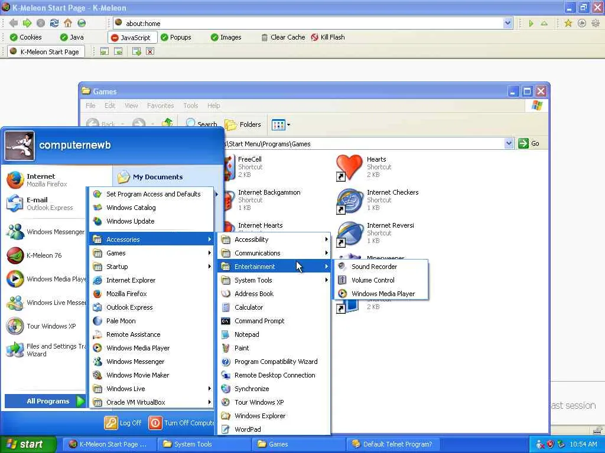Image resolution: width=605 pixels, height=453 pixels.
Task: Toggle Cookies in privacy bar
Action: (25, 37)
